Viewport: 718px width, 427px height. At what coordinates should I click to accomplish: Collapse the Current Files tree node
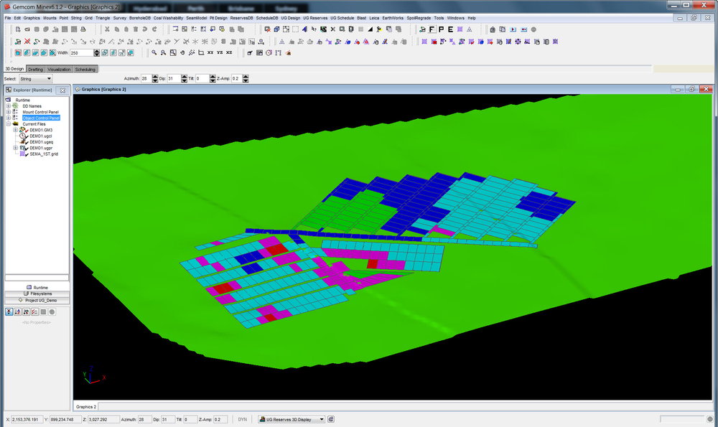[x=9, y=123]
